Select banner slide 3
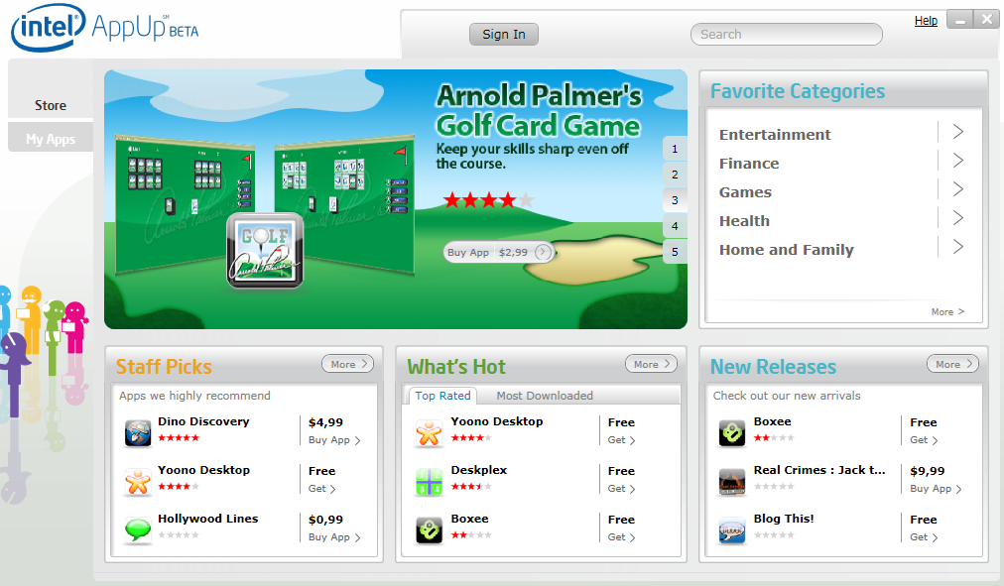The image size is (1004, 586). coord(675,200)
